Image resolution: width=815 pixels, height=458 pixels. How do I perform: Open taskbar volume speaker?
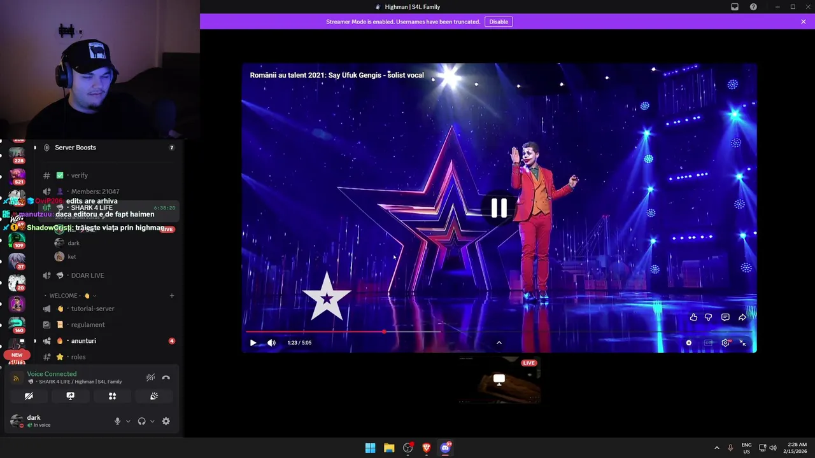click(773, 448)
